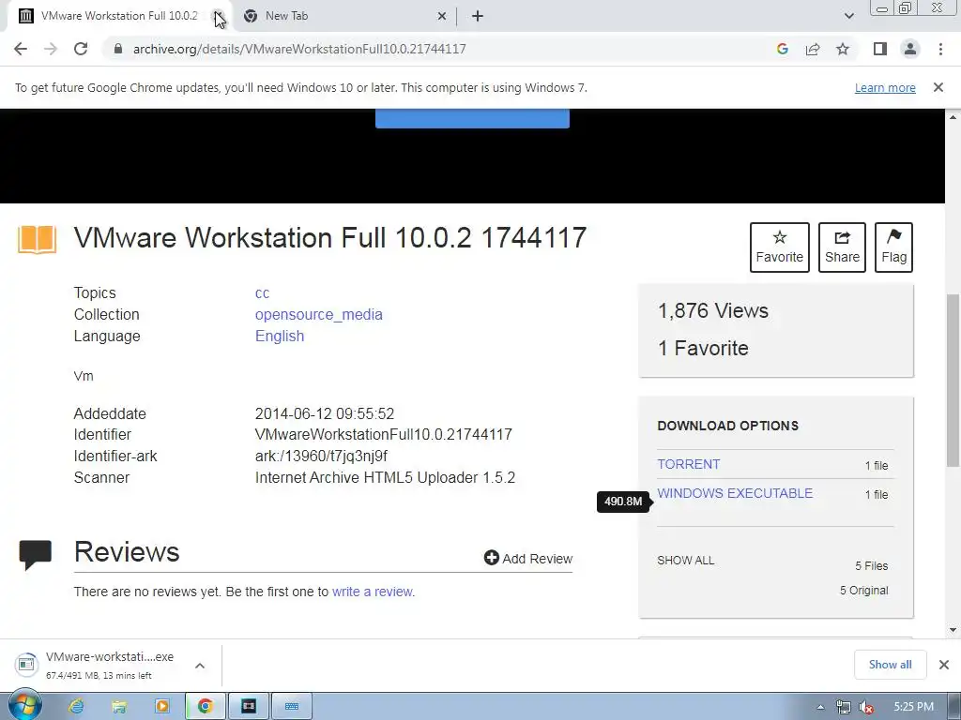The image size is (961, 720).
Task: Click the Reviews speech bubble icon
Action: tap(36, 555)
